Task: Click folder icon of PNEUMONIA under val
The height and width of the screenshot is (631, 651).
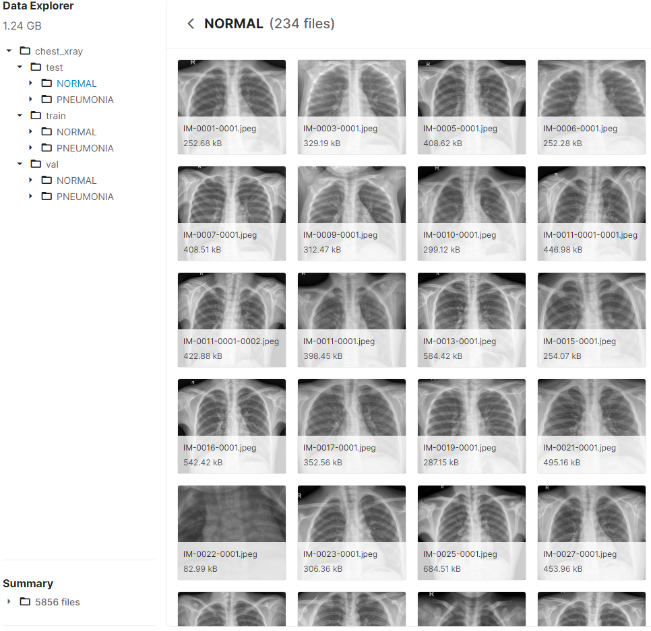Action: [x=47, y=196]
